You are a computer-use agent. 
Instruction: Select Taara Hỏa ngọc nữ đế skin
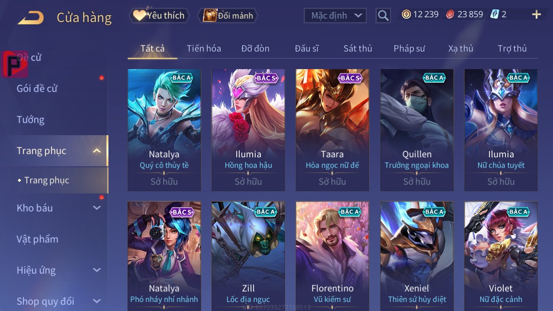(x=333, y=130)
